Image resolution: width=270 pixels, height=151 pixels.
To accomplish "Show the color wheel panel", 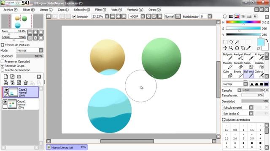I will tap(225, 16).
